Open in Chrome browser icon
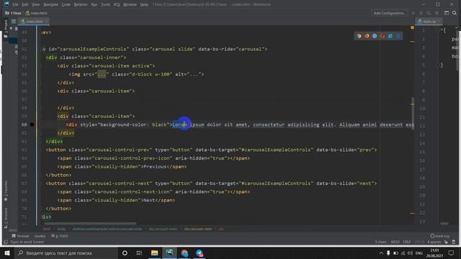 (359, 36)
